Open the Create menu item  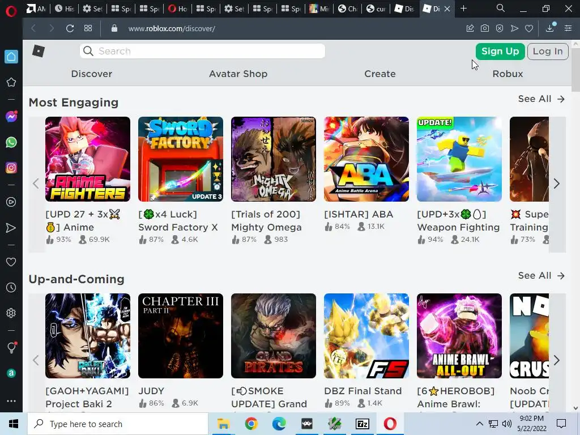point(380,74)
